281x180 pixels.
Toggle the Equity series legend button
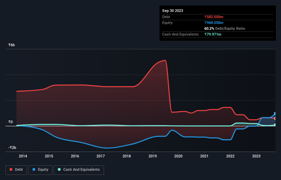point(40,170)
